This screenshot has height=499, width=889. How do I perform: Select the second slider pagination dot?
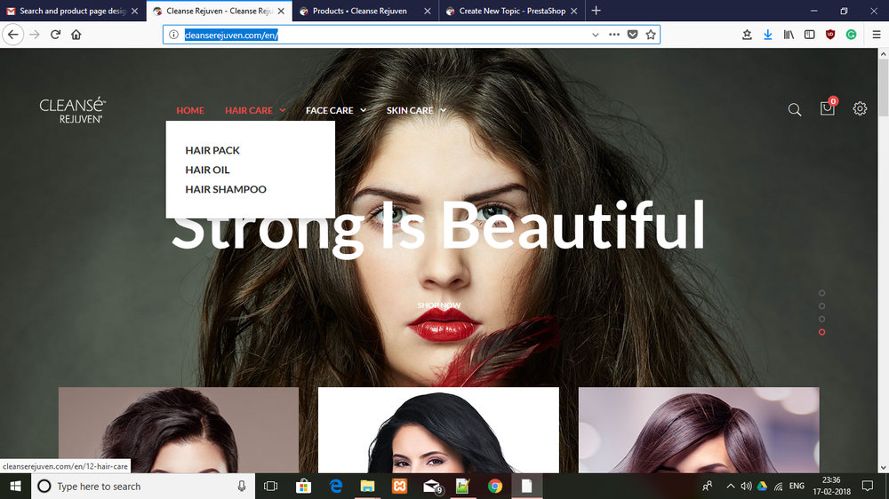(x=821, y=306)
